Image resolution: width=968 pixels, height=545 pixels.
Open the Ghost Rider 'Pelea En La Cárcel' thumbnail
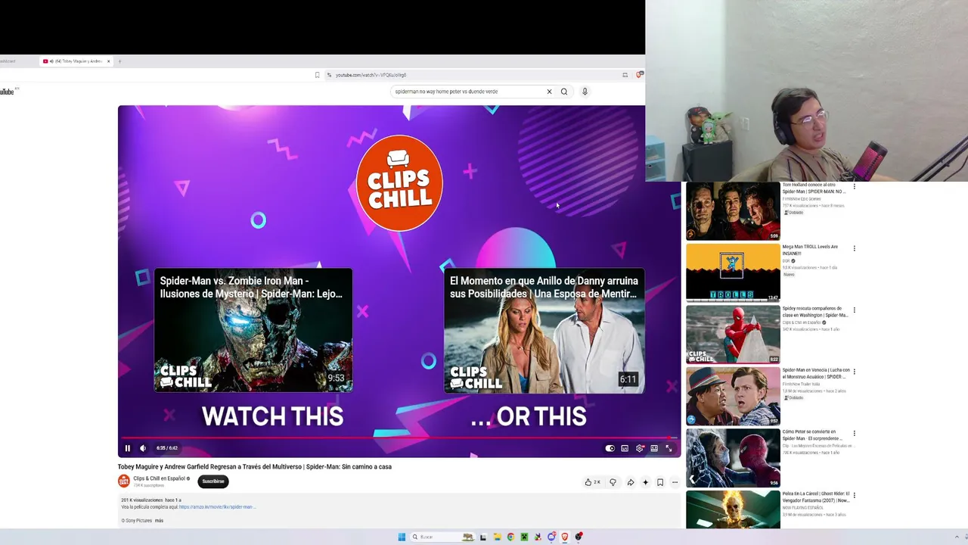click(733, 509)
